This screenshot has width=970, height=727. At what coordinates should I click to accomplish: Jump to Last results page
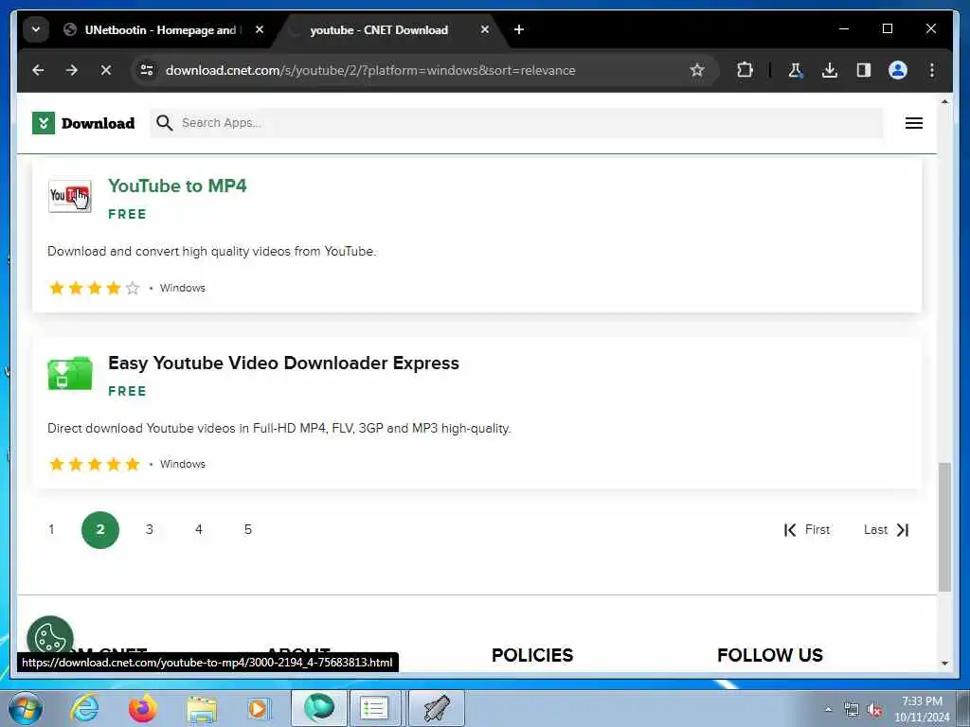pos(887,530)
